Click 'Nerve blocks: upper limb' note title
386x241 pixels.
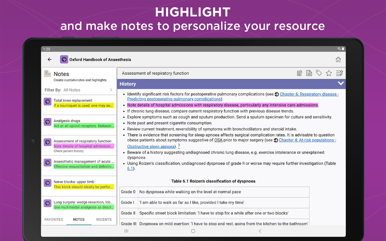pyautogui.click(x=74, y=182)
